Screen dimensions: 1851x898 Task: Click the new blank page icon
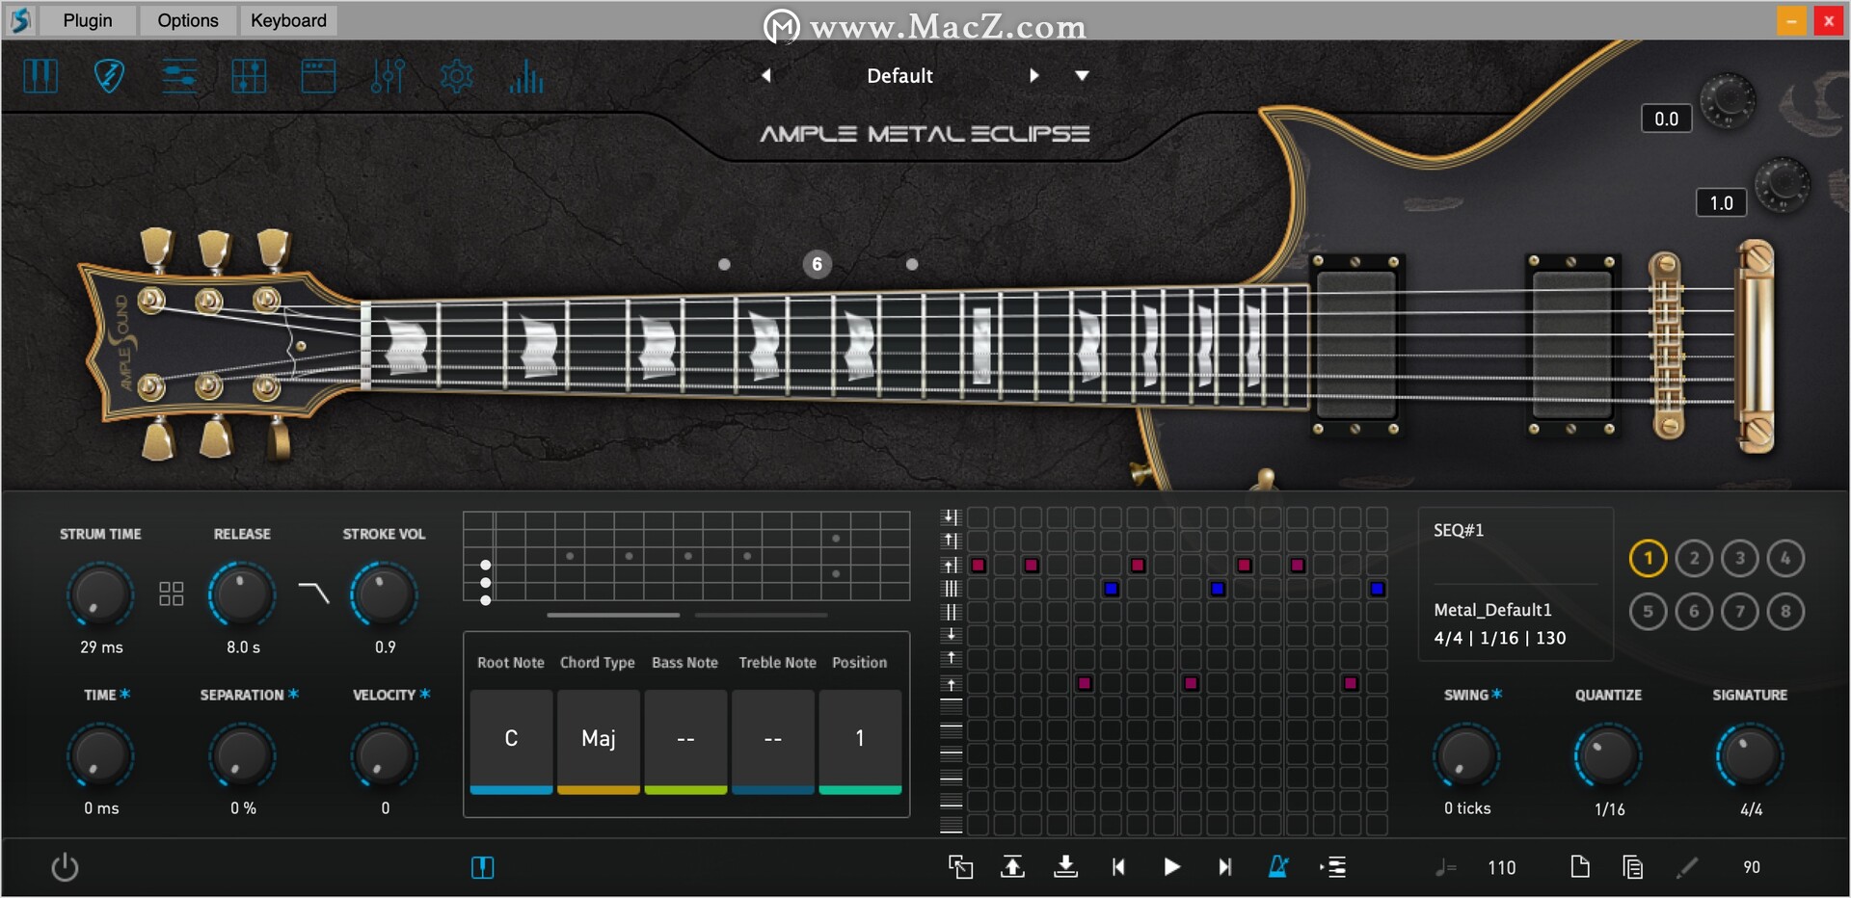coord(1580,867)
